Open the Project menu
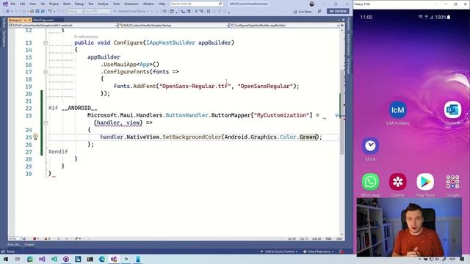The width and height of the screenshot is (470, 264). [x=54, y=4]
